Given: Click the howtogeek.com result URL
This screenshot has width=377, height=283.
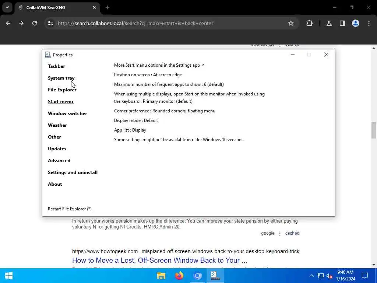Looking at the screenshot, I should (x=186, y=251).
